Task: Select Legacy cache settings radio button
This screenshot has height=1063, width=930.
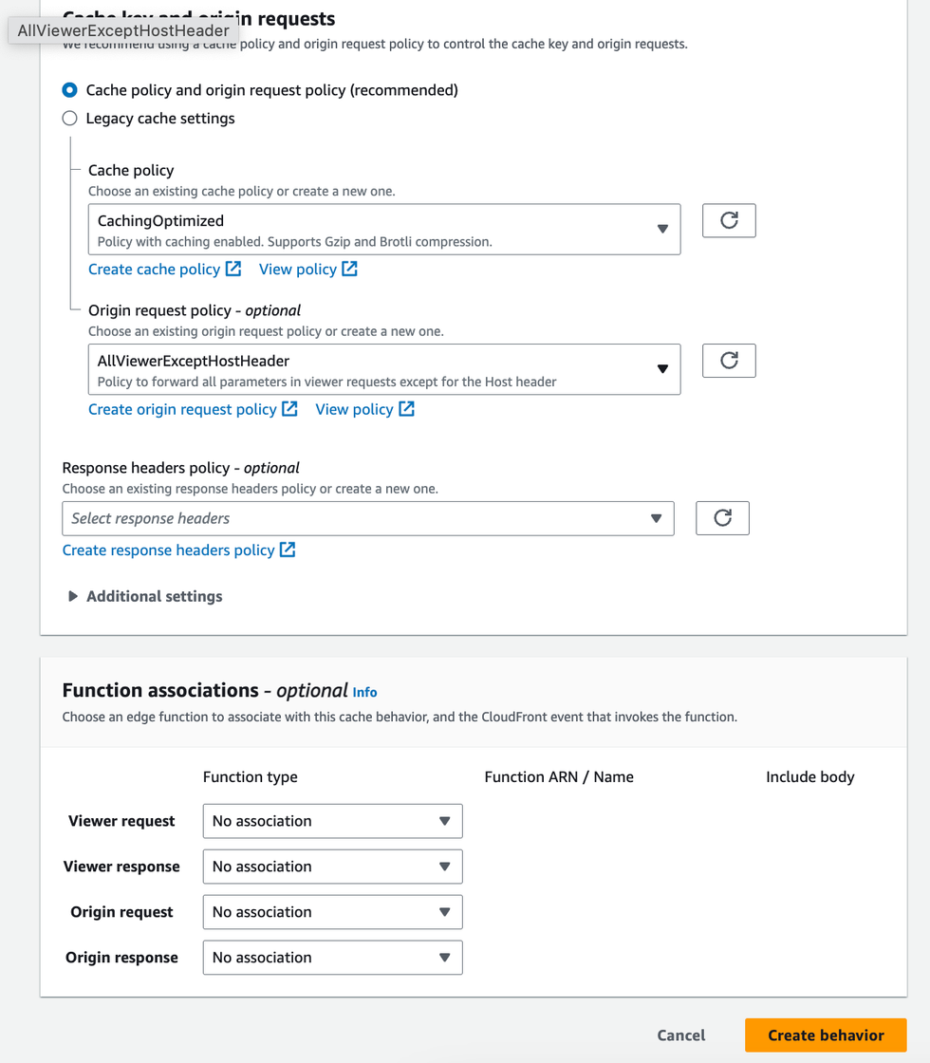Action: 69,119
